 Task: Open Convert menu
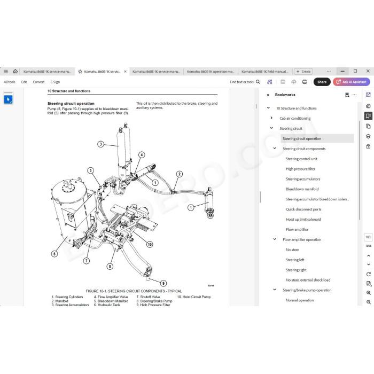click(38, 82)
